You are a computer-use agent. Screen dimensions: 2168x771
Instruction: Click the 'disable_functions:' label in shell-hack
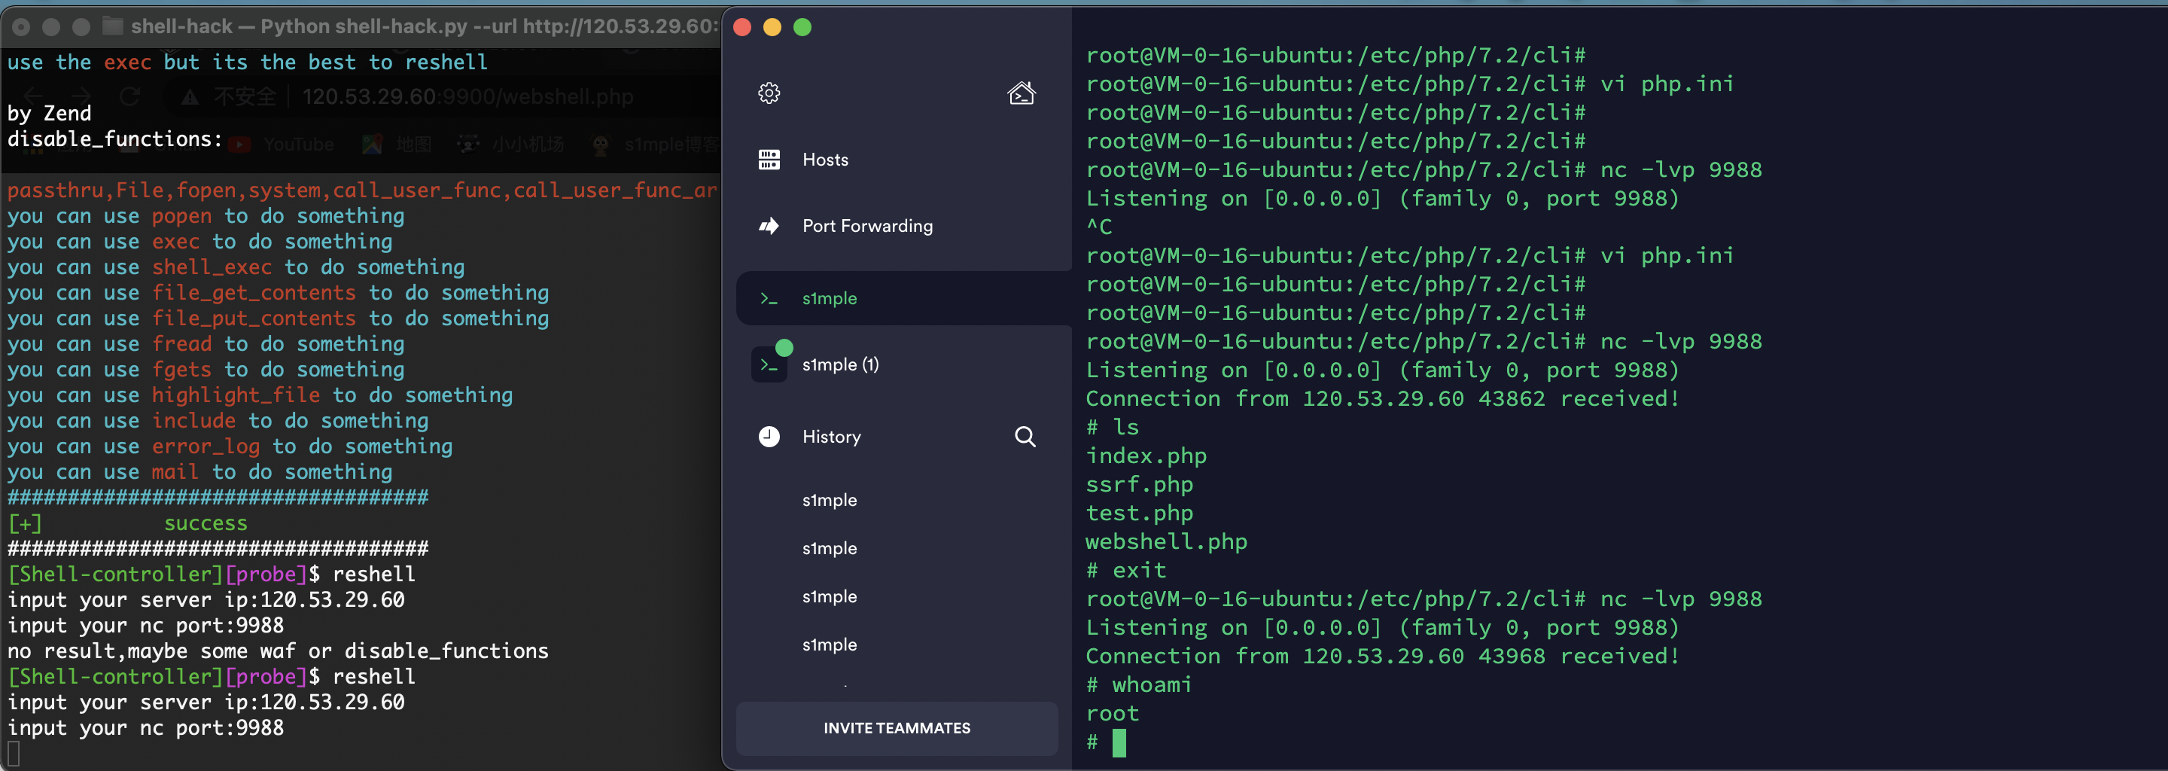click(115, 139)
